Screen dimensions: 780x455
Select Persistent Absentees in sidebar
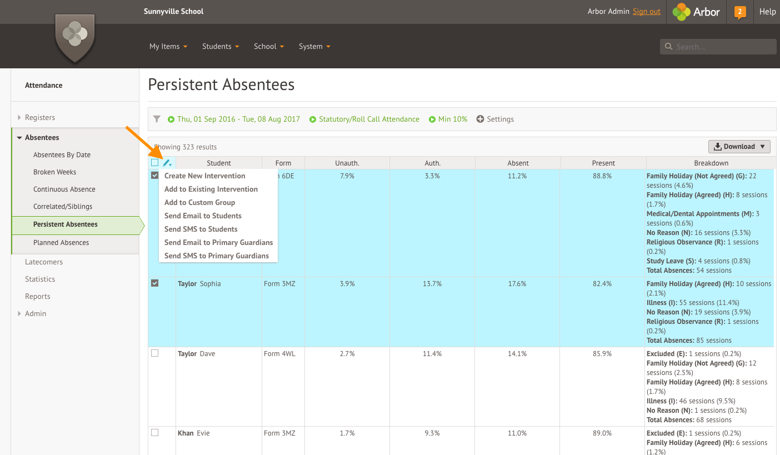(x=66, y=224)
